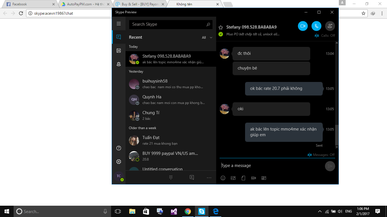The image size is (387, 217).
Task: Click the "chuyện bé" message bubble
Action: 271,68
